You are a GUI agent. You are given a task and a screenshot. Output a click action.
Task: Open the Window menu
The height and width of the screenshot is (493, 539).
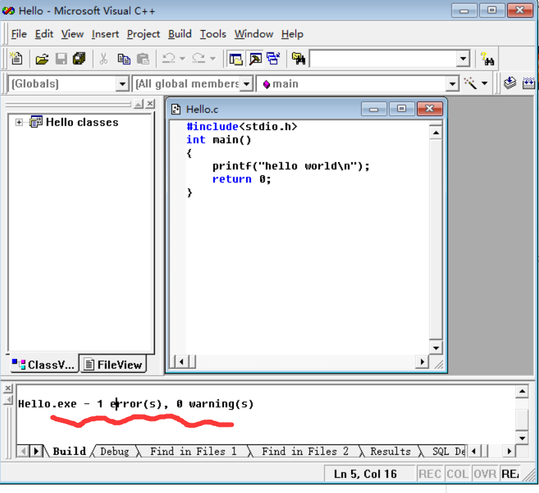click(253, 34)
